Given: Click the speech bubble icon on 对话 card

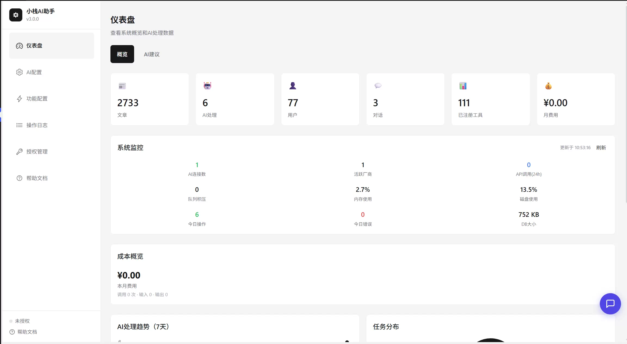Looking at the screenshot, I should pos(378,86).
